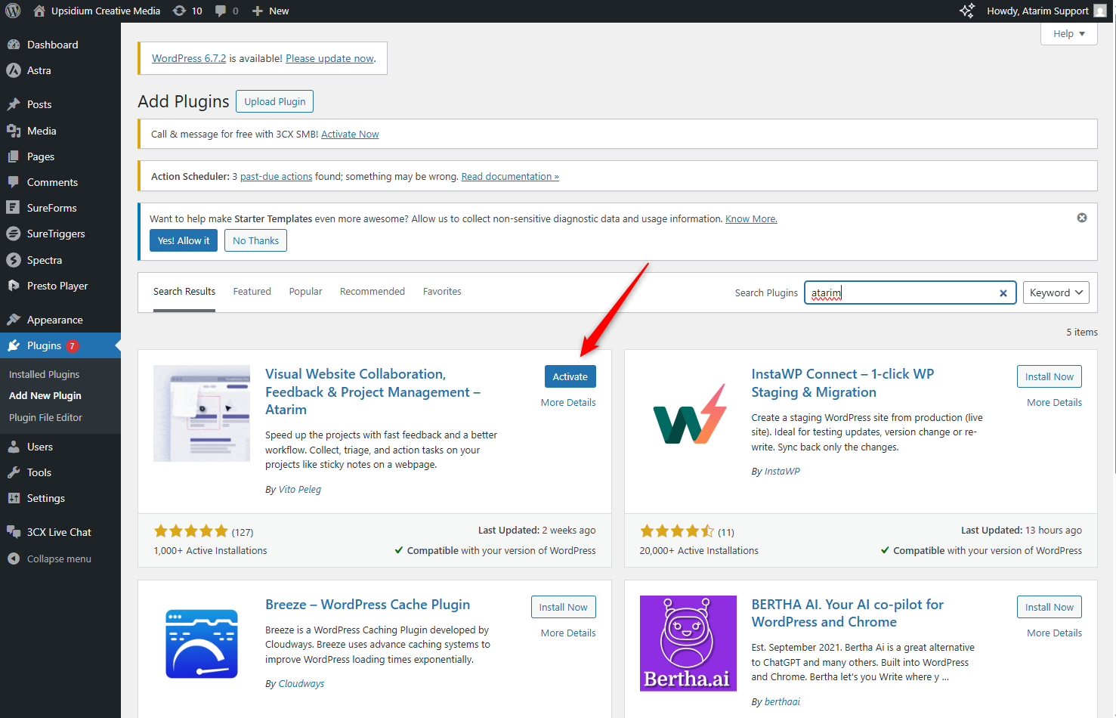Screen dimensions: 1116x718
Task: Open Add New Plugin submenu item
Action: tap(45, 395)
